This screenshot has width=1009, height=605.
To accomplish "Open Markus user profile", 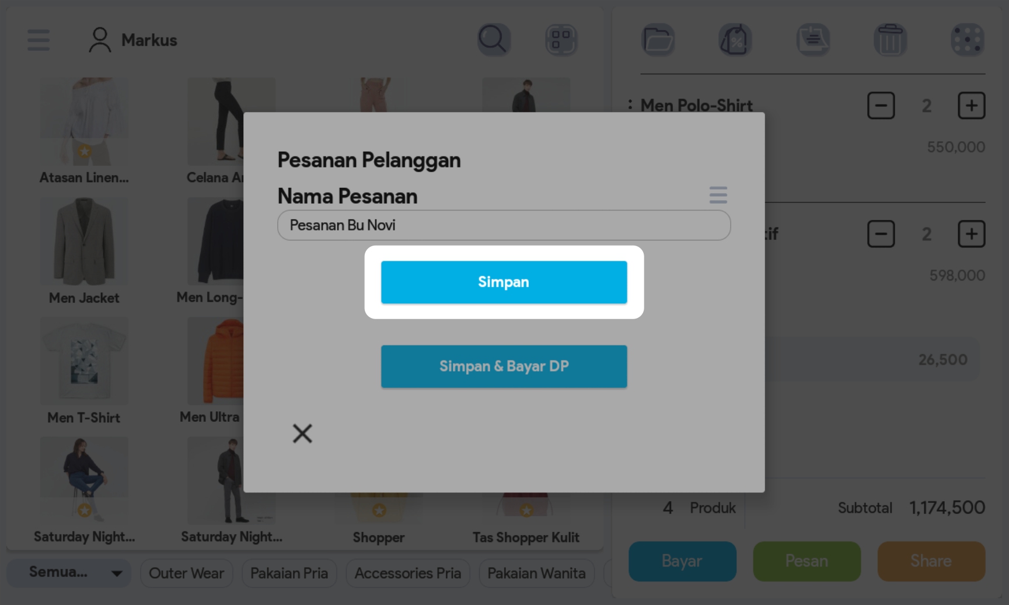I will [133, 40].
